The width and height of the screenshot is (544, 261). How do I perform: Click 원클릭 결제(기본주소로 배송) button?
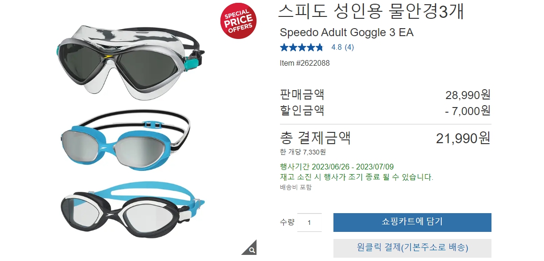pyautogui.click(x=412, y=248)
